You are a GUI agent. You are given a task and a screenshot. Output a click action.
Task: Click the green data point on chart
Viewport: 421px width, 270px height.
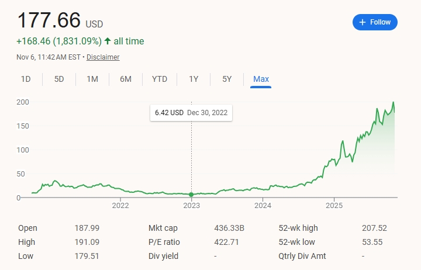191,195
